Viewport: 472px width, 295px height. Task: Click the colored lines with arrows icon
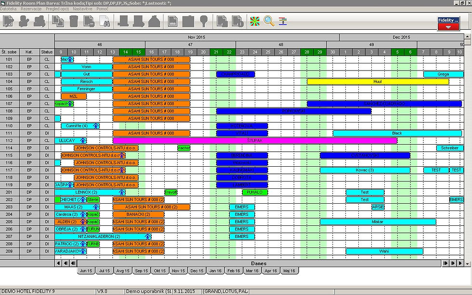[283, 21]
